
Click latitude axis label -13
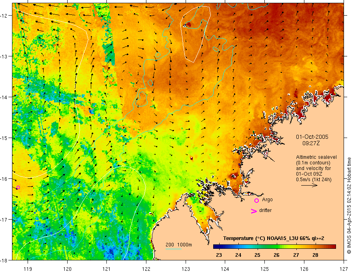pos(5,56)
